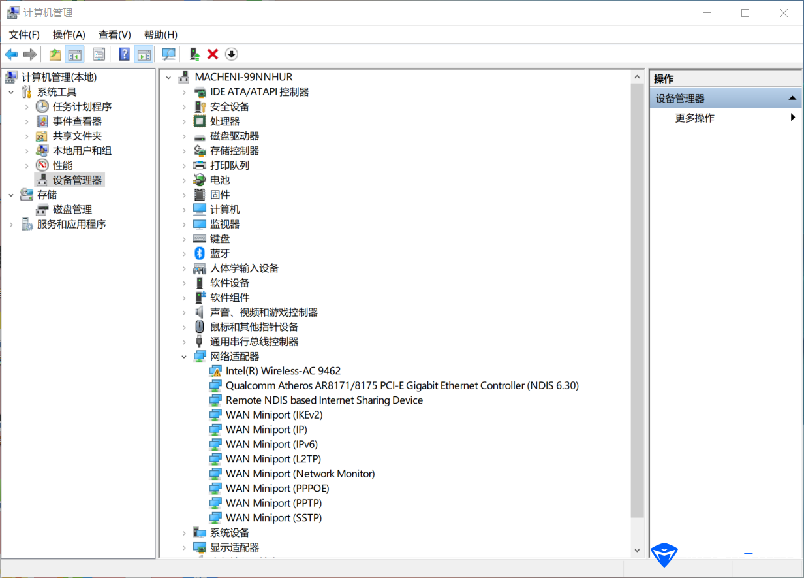The height and width of the screenshot is (578, 804).
Task: Click the Up one level folder icon
Action: pyautogui.click(x=55, y=54)
